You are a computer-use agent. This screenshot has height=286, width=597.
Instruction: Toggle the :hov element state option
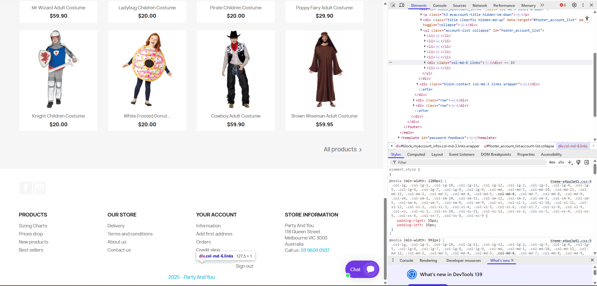pyautogui.click(x=552, y=162)
